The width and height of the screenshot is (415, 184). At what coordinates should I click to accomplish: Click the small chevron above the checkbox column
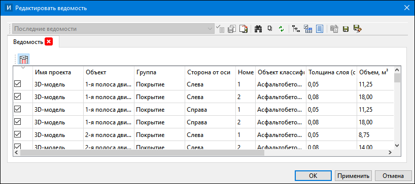tap(23, 68)
